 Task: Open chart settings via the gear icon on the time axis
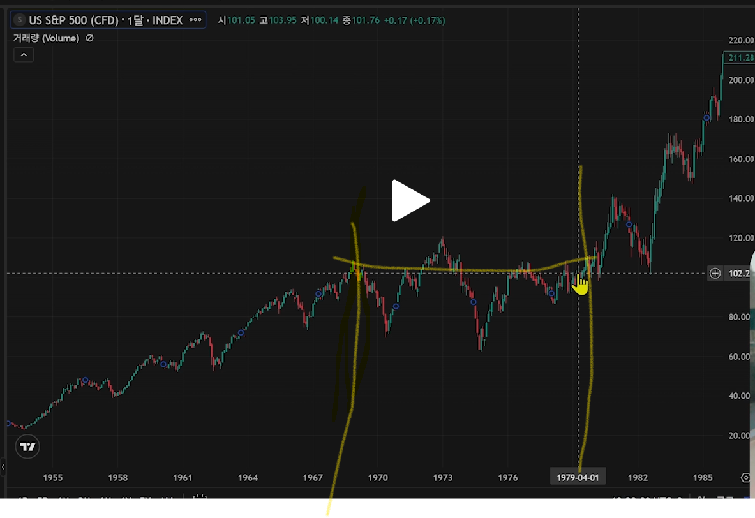point(746,478)
